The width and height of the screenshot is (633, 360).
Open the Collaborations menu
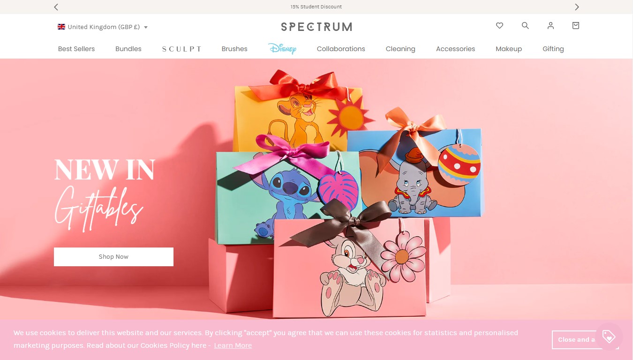click(341, 49)
